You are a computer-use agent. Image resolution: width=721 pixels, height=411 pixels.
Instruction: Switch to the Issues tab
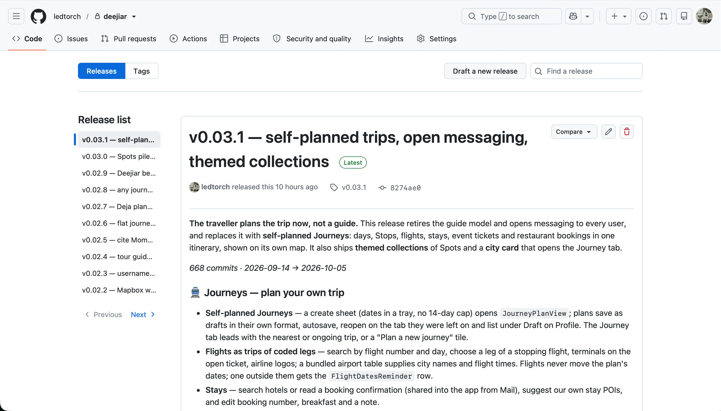point(71,39)
